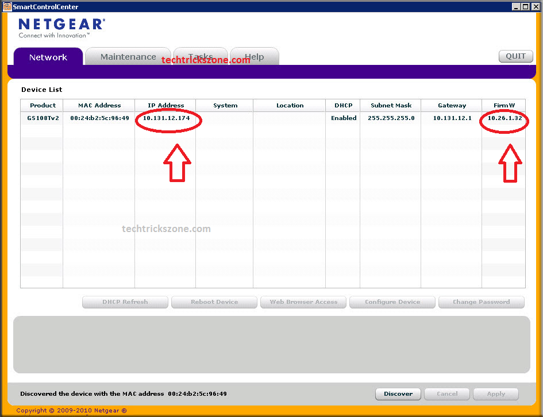Maximize the SmartControlCenter window
The width and height of the screenshot is (543, 417).
point(525,6)
